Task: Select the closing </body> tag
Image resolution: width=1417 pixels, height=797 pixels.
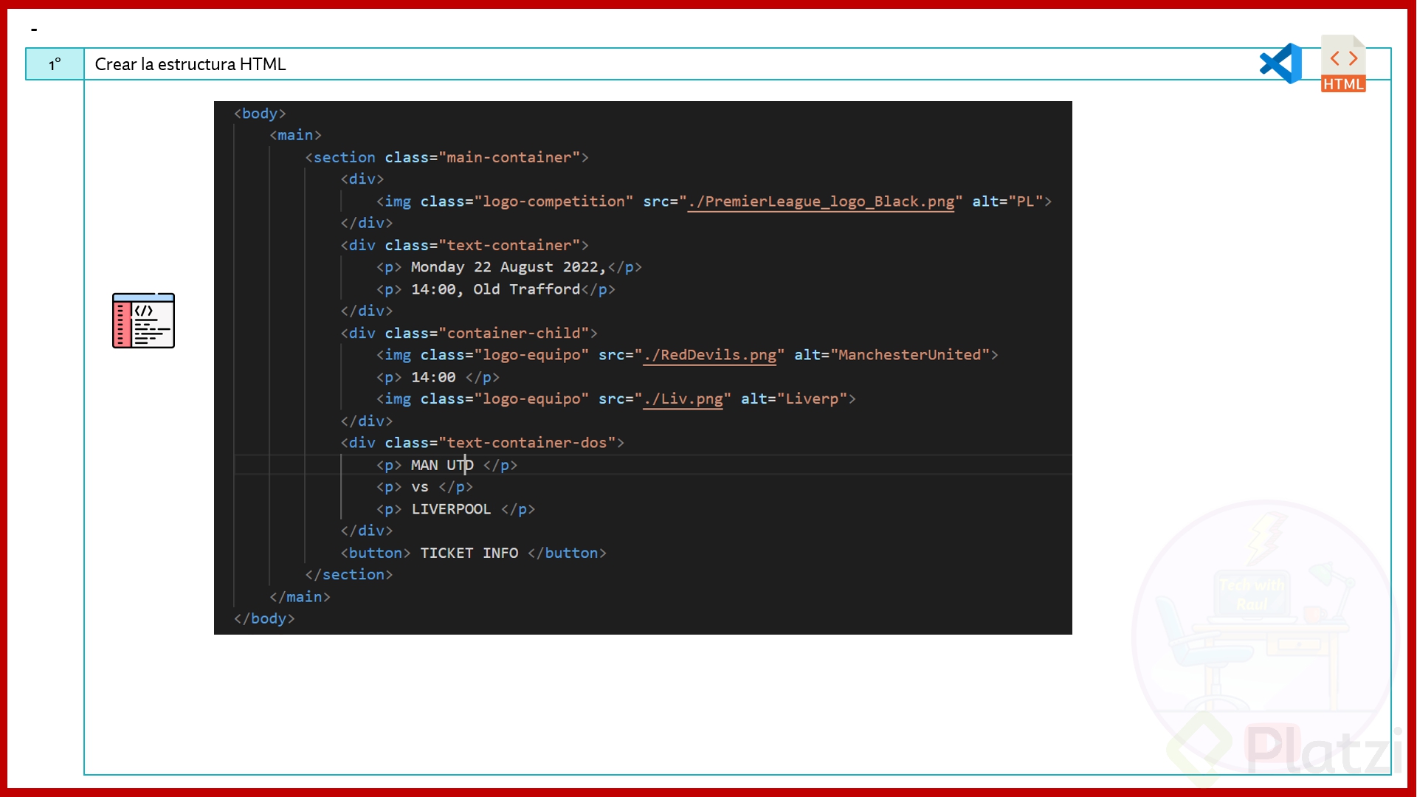Action: click(263, 618)
